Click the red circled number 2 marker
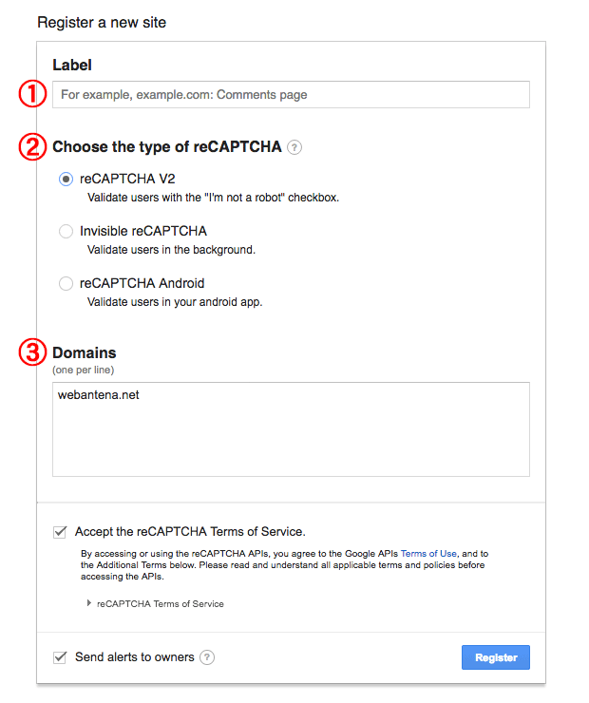Screen dimensions: 589x703 32,147
